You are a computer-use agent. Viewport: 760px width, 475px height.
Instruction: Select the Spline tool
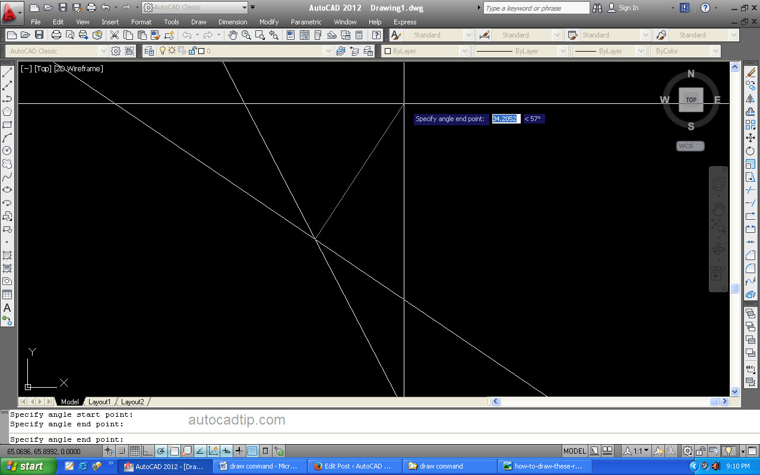[x=7, y=177]
